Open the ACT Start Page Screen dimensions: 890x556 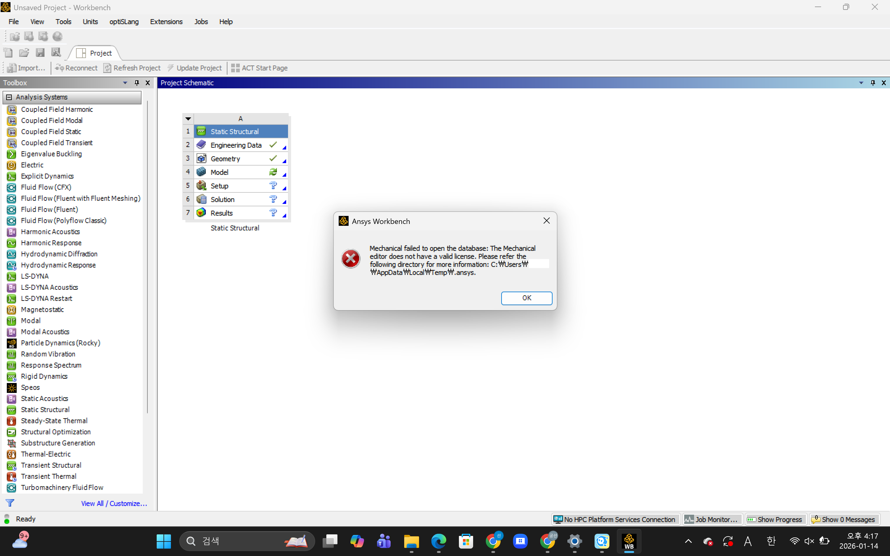[259, 68]
